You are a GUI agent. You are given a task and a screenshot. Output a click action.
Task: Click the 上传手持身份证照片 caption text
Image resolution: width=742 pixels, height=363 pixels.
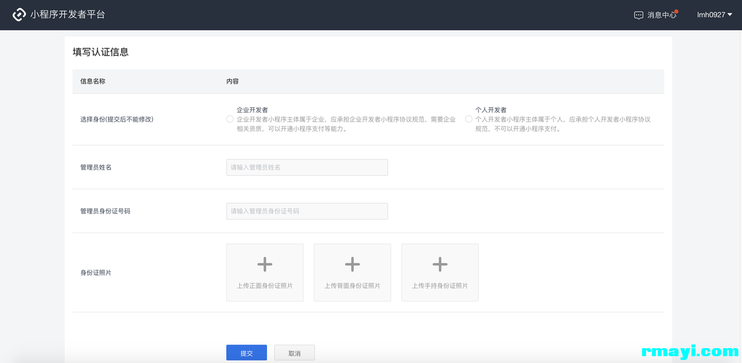(x=440, y=286)
